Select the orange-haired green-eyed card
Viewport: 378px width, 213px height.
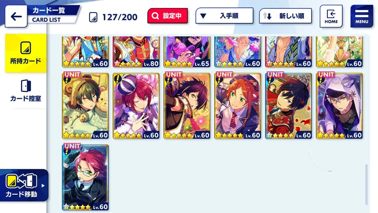pyautogui.click(x=237, y=106)
